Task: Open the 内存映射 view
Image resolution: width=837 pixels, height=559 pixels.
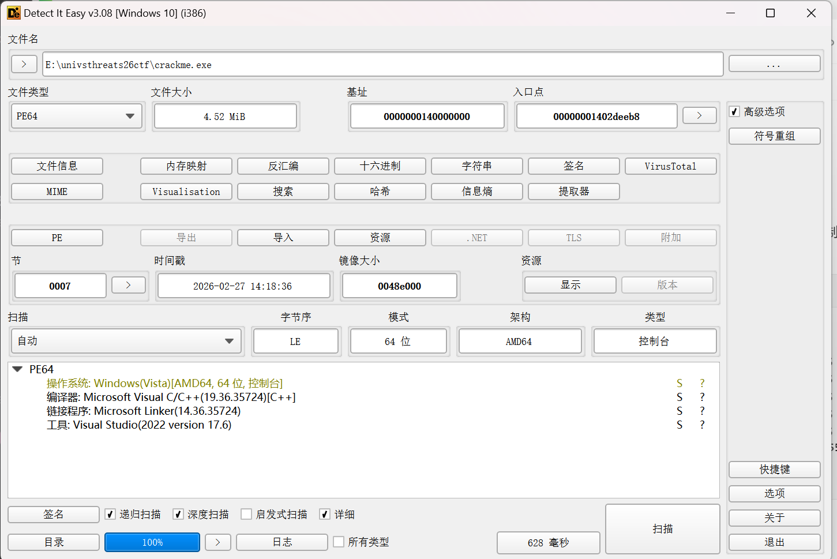Action: click(x=186, y=166)
